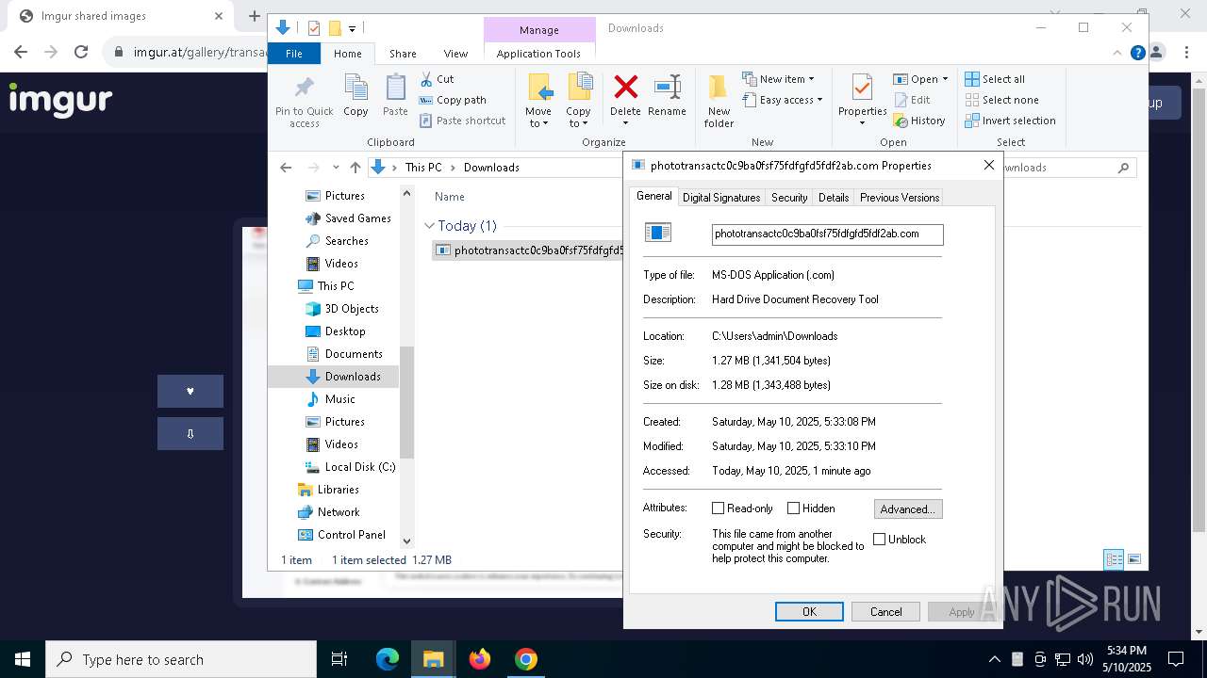Screen dimensions: 1207x678
Task: Open the Application Tools tab
Action: (x=538, y=54)
